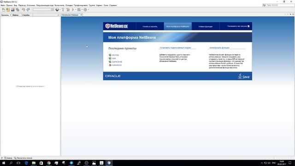Open the Выполнить menu
Image resolution: width=295 pixels, height=166 pixels.
[x=59, y=6]
